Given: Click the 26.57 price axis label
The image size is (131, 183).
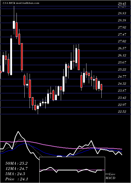Looking at the screenshot, I should click(x=122, y=48).
